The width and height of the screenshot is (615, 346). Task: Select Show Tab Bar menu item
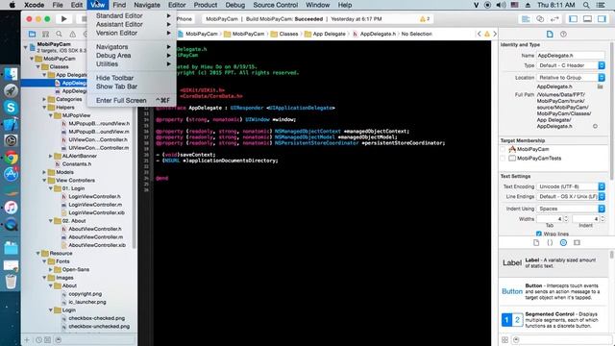pos(132,86)
